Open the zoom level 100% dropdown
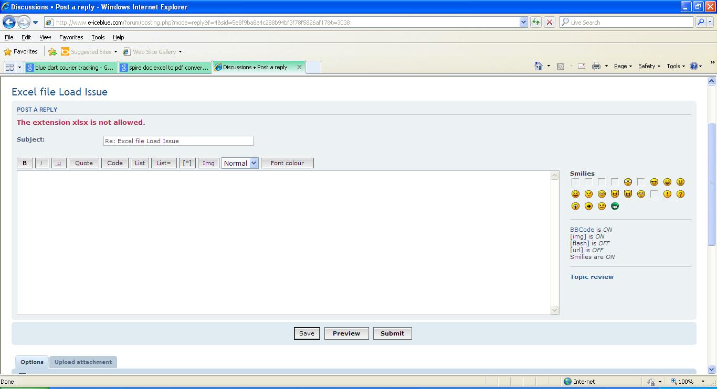This screenshot has height=389, width=717. pyautogui.click(x=704, y=382)
